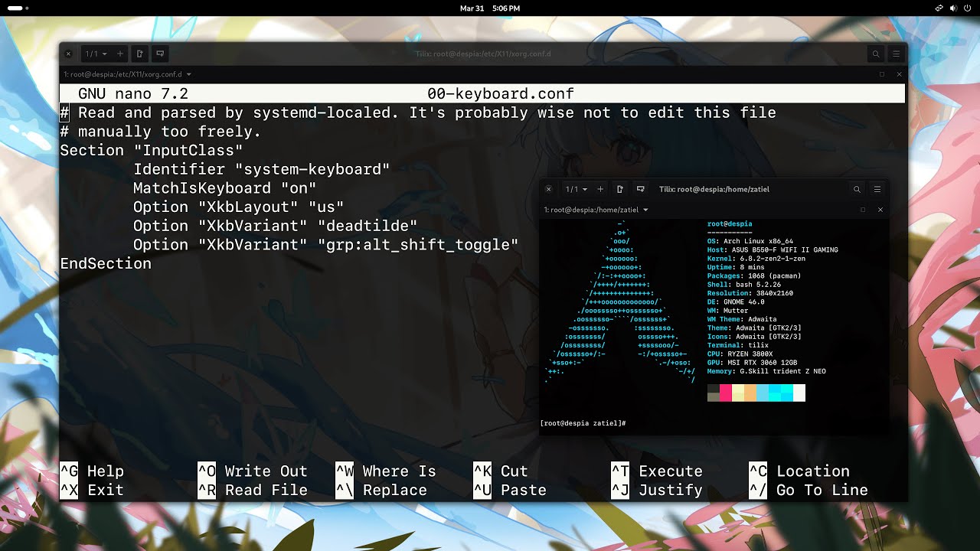Click the 00-keyboard.conf filename in nano title
The image size is (980, 551).
pyautogui.click(x=501, y=94)
